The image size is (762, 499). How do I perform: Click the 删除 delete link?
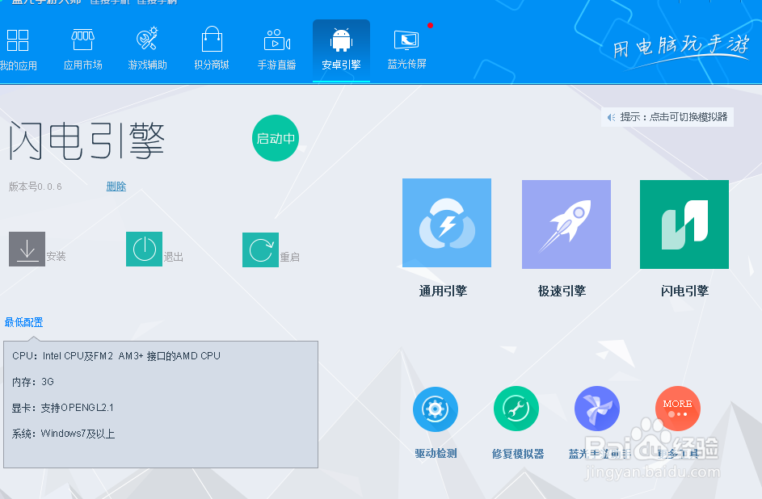116,187
